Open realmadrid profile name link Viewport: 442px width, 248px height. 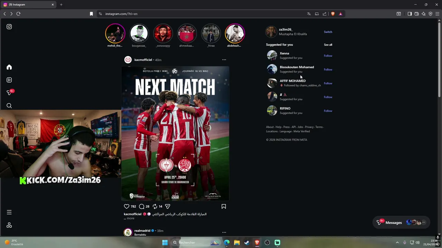pyautogui.click(x=142, y=231)
